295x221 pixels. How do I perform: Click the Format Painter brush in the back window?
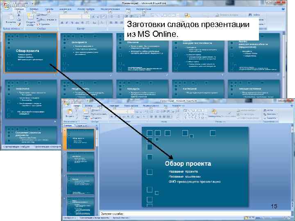tap(19, 24)
